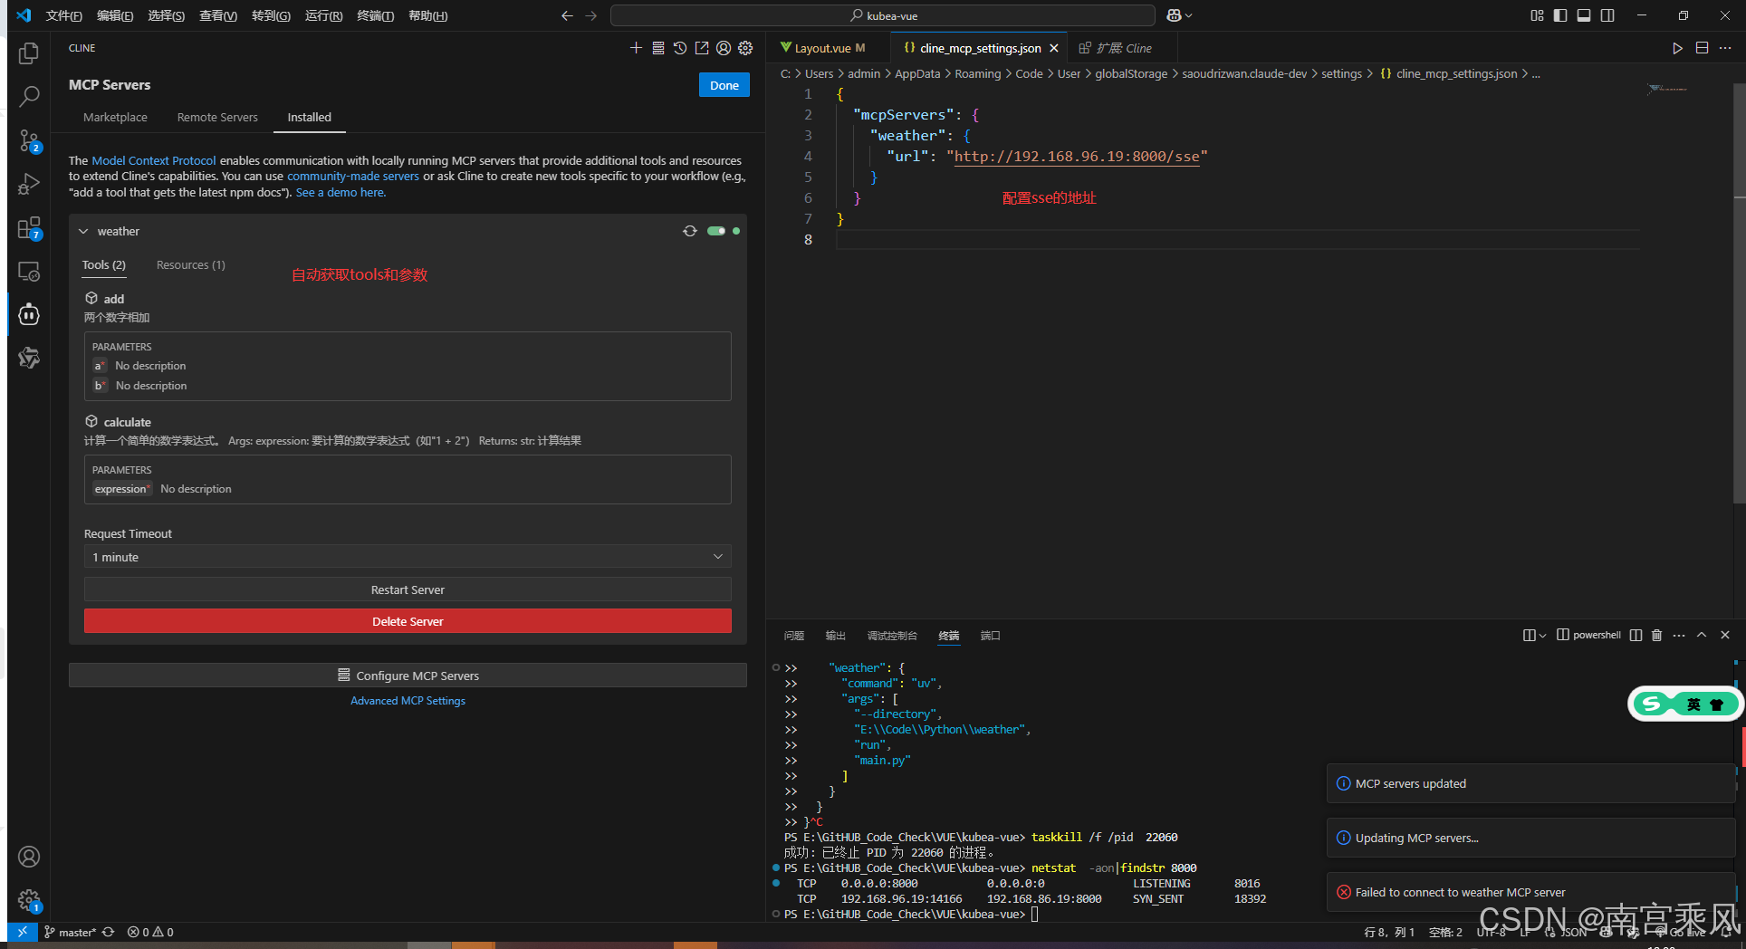Image resolution: width=1746 pixels, height=949 pixels.
Task: Toggle the primary side bar layout button
Action: 1560,15
